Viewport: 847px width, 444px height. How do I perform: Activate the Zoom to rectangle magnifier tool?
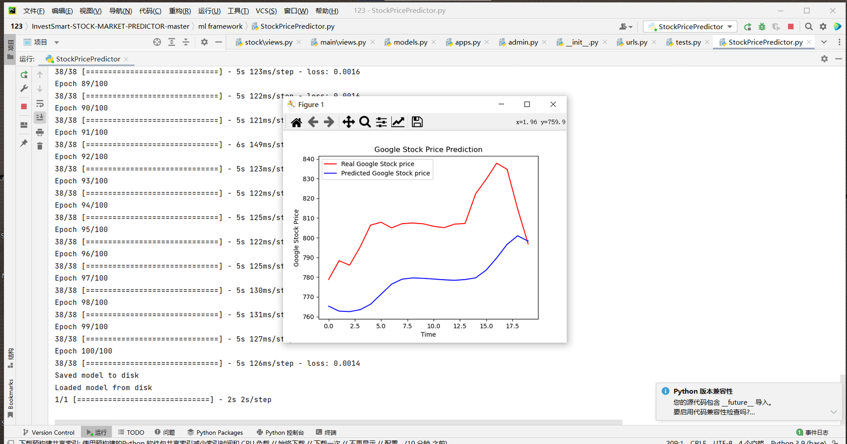tap(365, 122)
